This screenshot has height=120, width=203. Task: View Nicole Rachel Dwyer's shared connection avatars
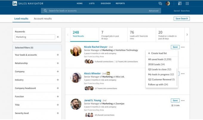(89, 61)
